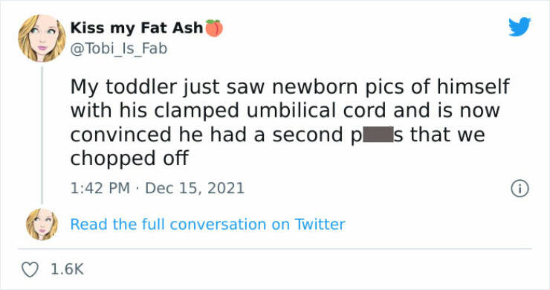550x290 pixels.
Task: Open the large profile avatar of Tobi_Is_Fab
Action: [42, 38]
